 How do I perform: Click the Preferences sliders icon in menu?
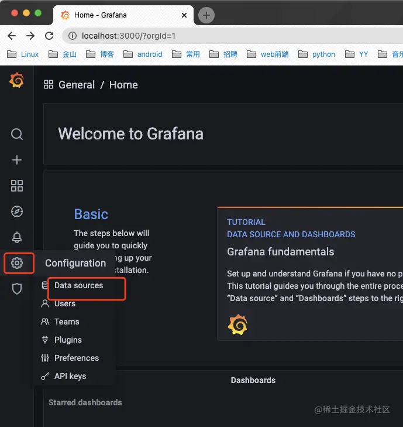(x=45, y=358)
